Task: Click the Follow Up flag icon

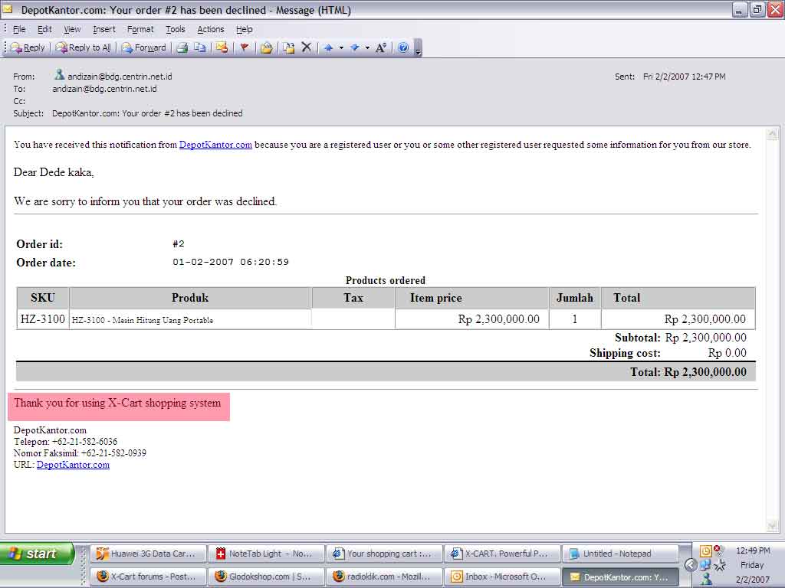Action: tap(245, 47)
